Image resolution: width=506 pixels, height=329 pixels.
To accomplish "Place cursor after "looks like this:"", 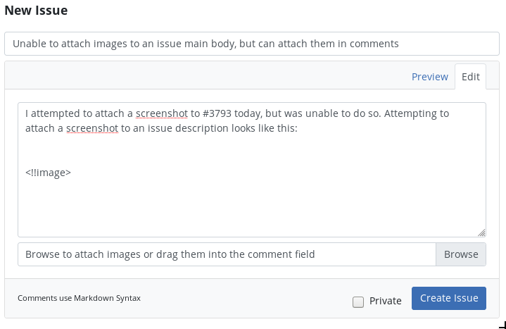I will point(298,128).
